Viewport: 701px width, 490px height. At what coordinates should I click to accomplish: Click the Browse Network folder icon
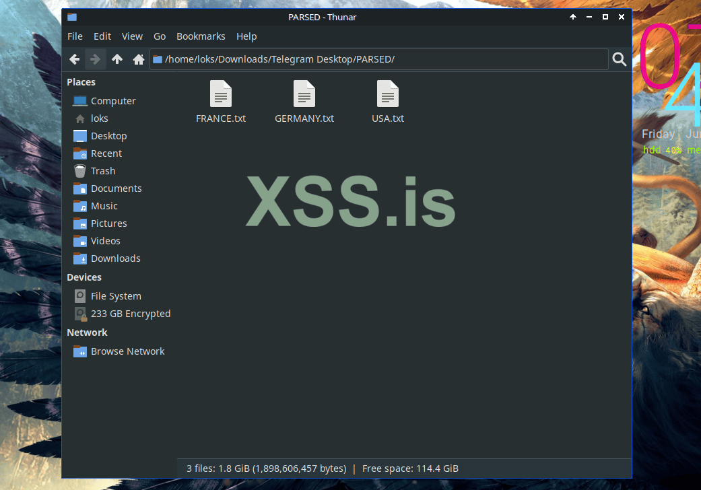point(80,351)
